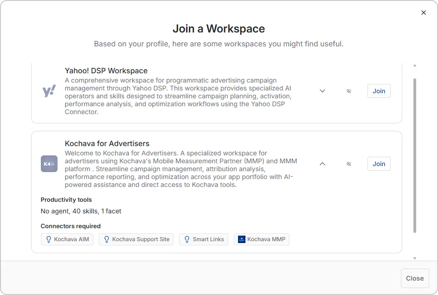Hide the Yahoo! DSP Workspace suggestion
The width and height of the screenshot is (438, 295).
pyautogui.click(x=349, y=91)
